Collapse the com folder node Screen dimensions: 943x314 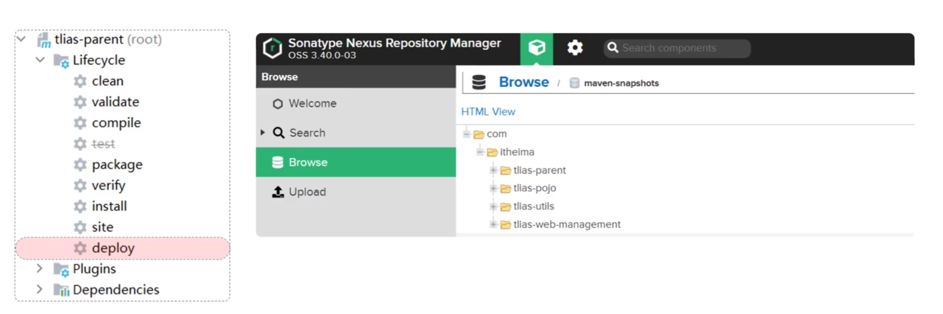[x=467, y=134]
